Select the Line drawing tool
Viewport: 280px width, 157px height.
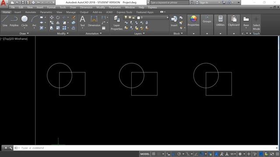pyautogui.click(x=5, y=21)
